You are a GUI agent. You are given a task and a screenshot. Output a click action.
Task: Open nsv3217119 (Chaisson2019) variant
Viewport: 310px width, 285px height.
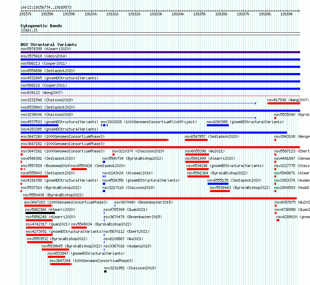[x=129, y=188]
